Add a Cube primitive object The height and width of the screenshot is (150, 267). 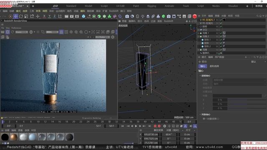pyautogui.click(x=83, y=16)
